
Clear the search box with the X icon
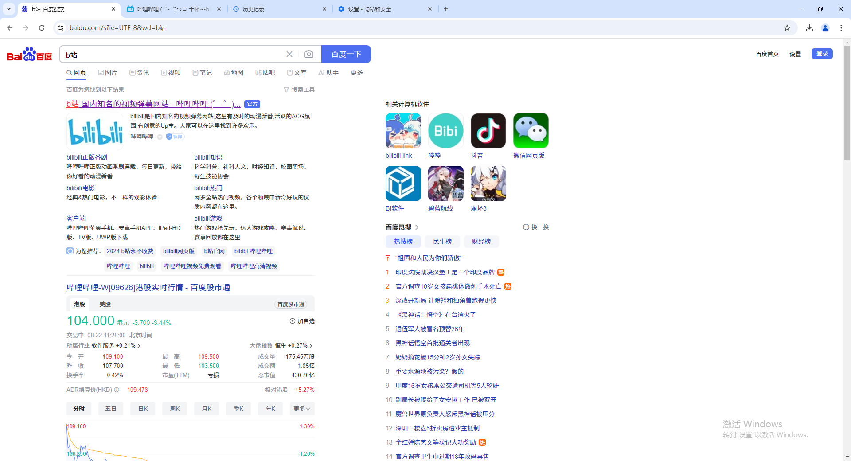pyautogui.click(x=289, y=54)
